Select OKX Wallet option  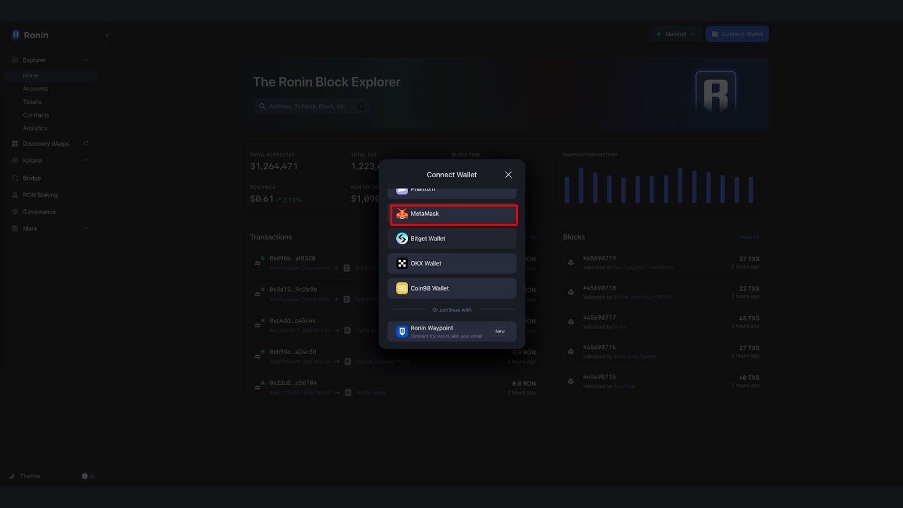pyautogui.click(x=451, y=264)
